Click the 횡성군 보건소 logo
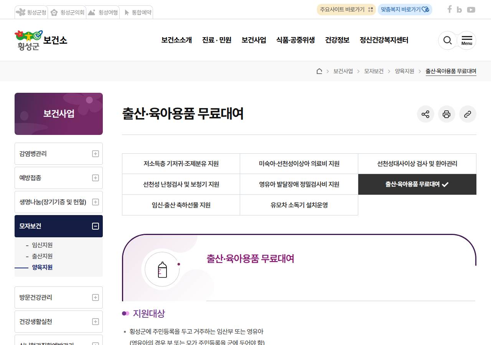The image size is (491, 345). tap(41, 40)
